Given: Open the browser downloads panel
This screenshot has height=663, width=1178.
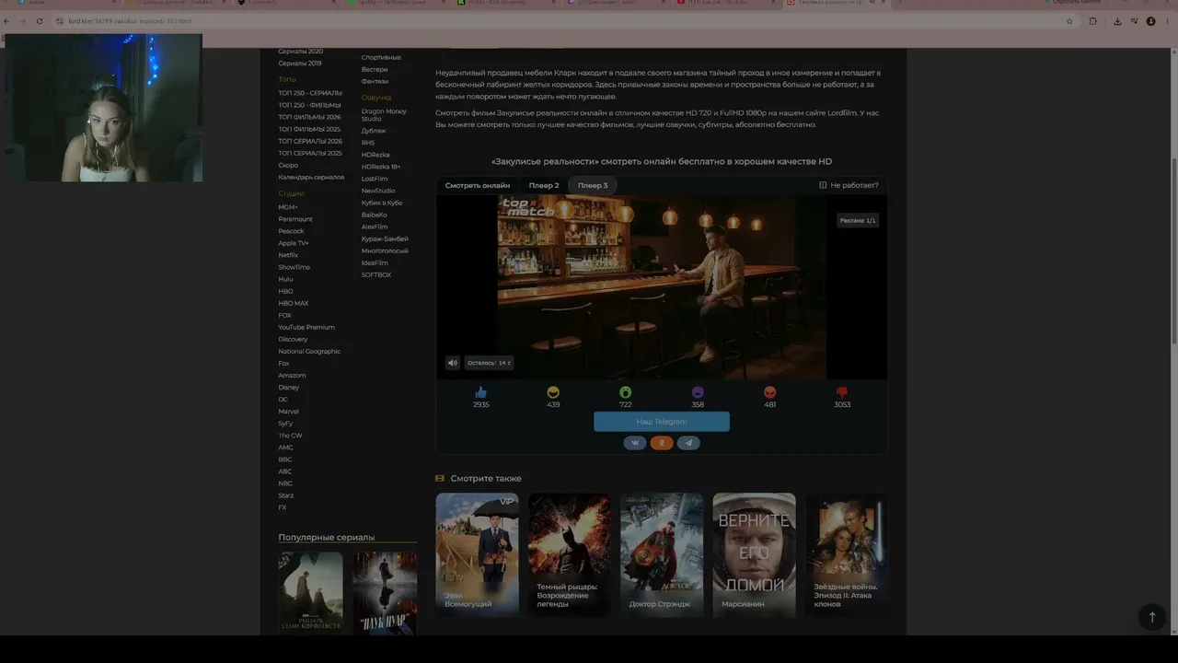Looking at the screenshot, I should point(1117,21).
